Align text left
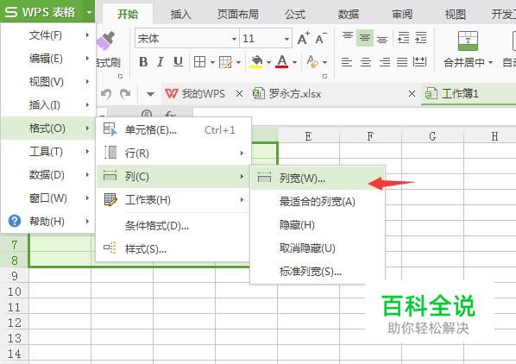 click(x=347, y=62)
